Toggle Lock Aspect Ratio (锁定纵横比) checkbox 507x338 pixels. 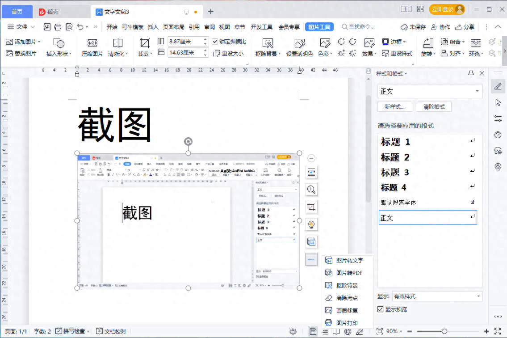tap(215, 42)
